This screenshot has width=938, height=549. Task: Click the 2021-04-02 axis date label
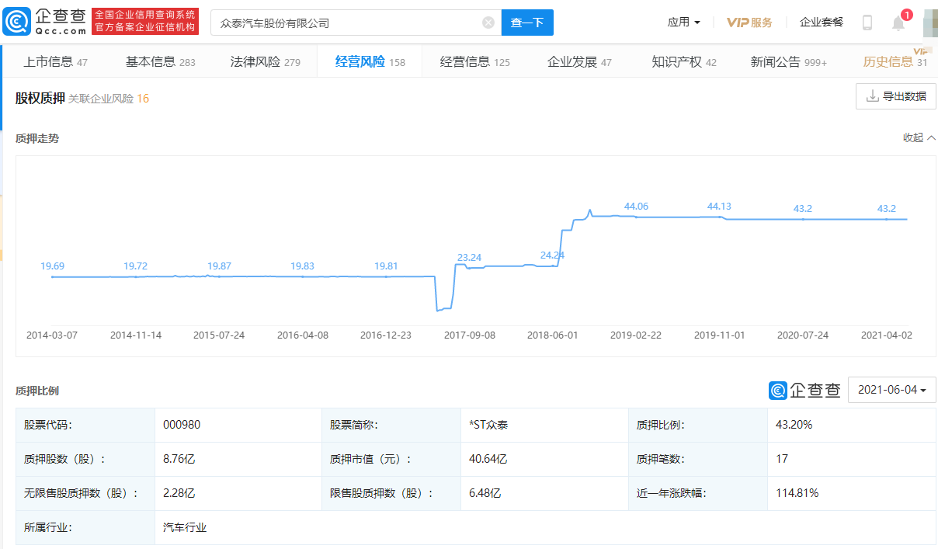pyautogui.click(x=887, y=335)
